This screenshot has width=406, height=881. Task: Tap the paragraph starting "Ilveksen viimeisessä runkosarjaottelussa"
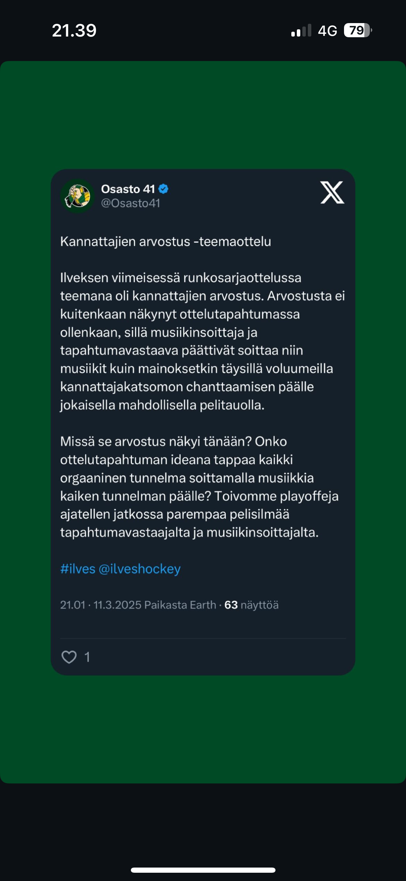click(202, 341)
